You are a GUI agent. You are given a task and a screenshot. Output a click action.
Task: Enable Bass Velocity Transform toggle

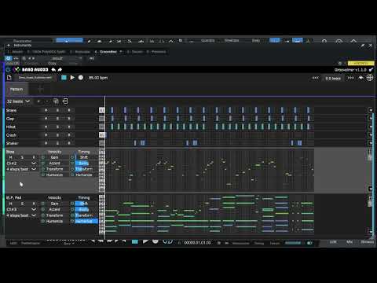tap(43, 169)
